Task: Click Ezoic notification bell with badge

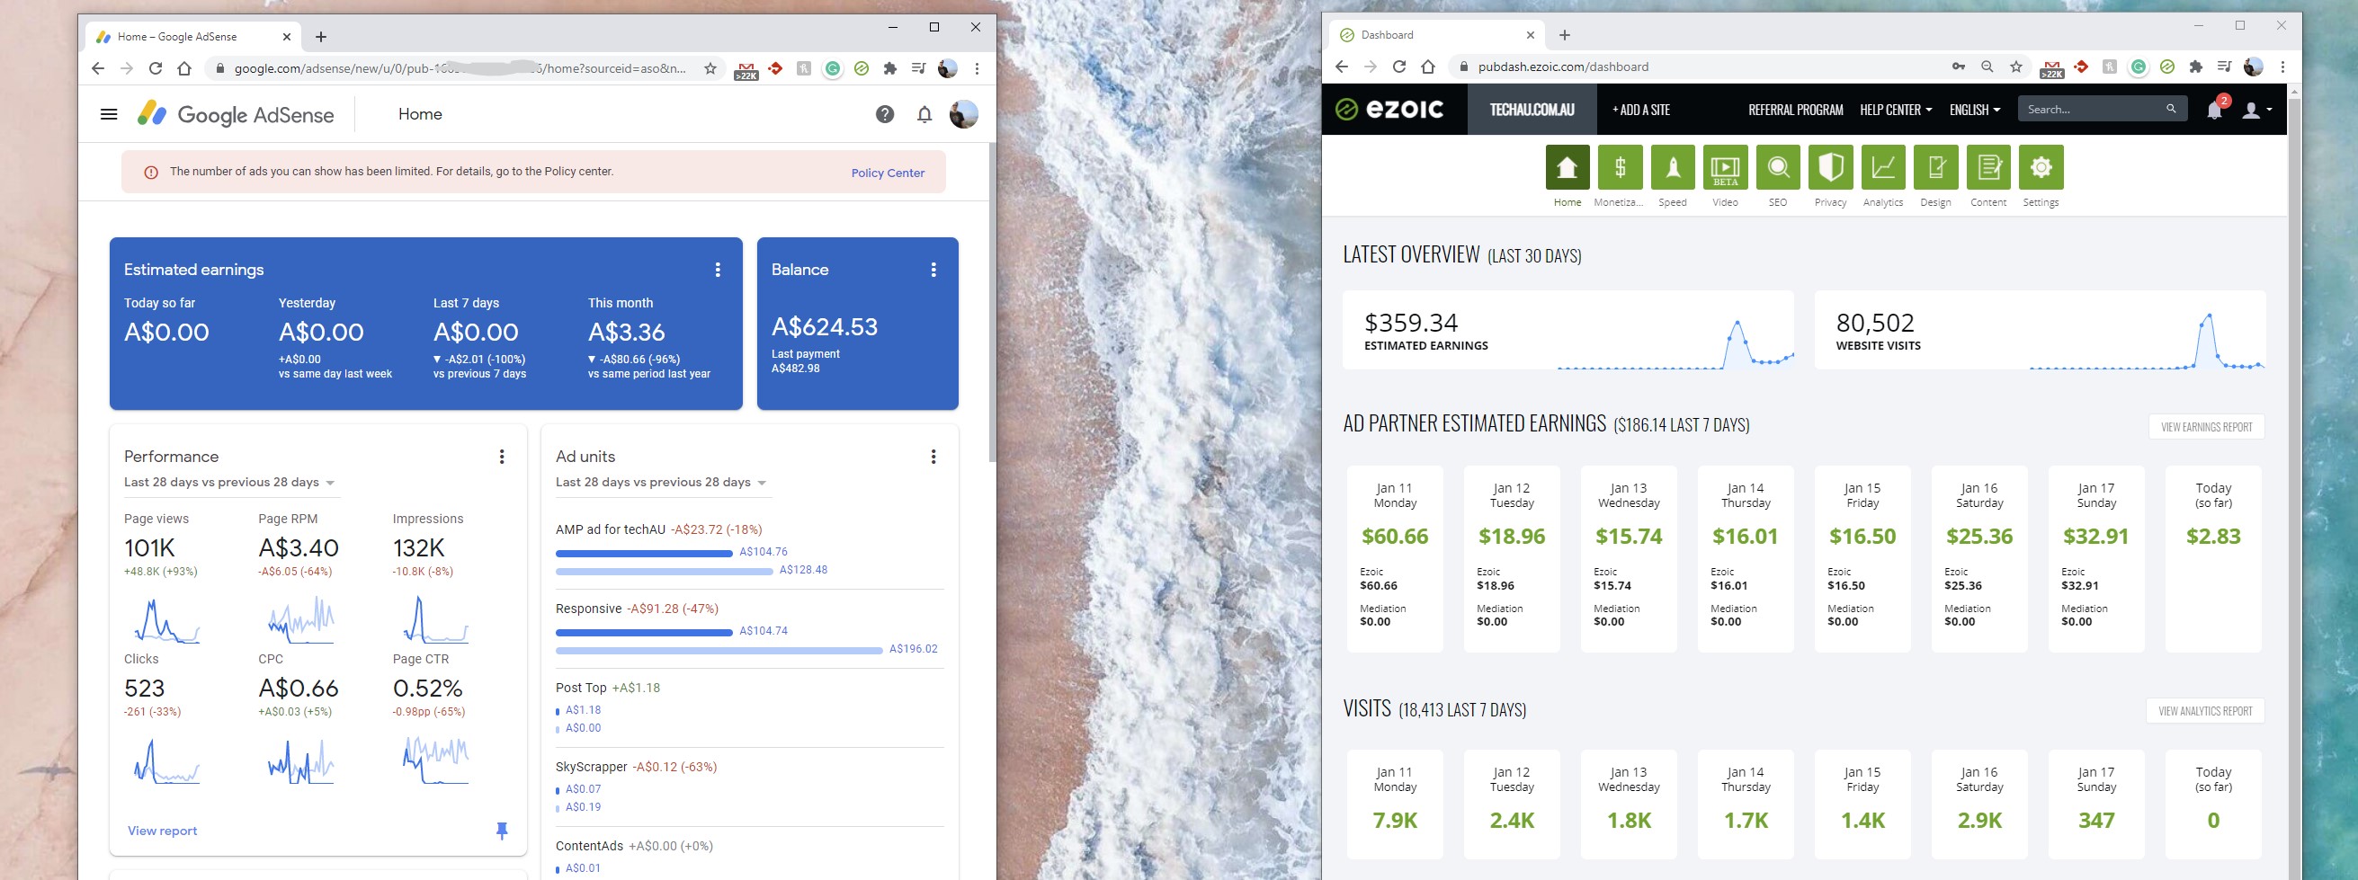Action: point(2215,110)
